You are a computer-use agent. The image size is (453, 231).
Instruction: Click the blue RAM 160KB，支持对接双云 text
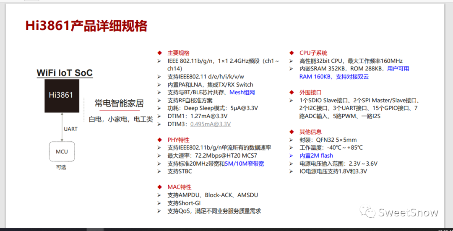(334, 77)
